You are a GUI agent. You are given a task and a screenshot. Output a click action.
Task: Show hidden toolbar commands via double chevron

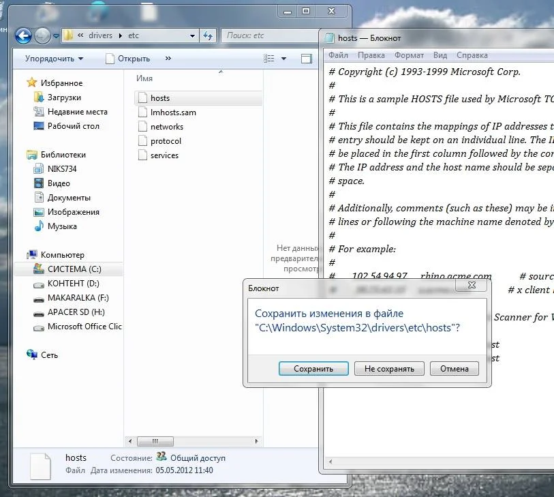pyautogui.click(x=168, y=59)
